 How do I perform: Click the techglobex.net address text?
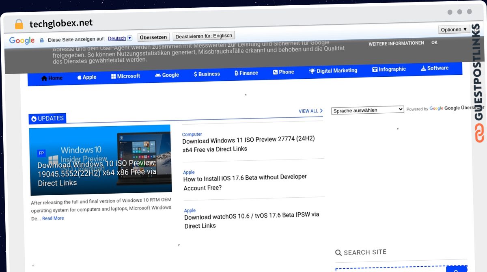pos(61,23)
